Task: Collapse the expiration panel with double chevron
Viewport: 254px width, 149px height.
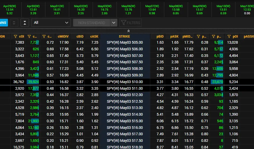Action: 129,31
